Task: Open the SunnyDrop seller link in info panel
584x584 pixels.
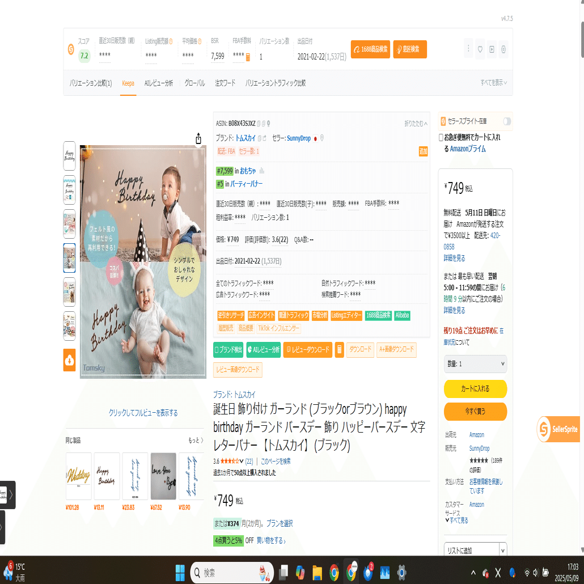Action: click(x=299, y=138)
